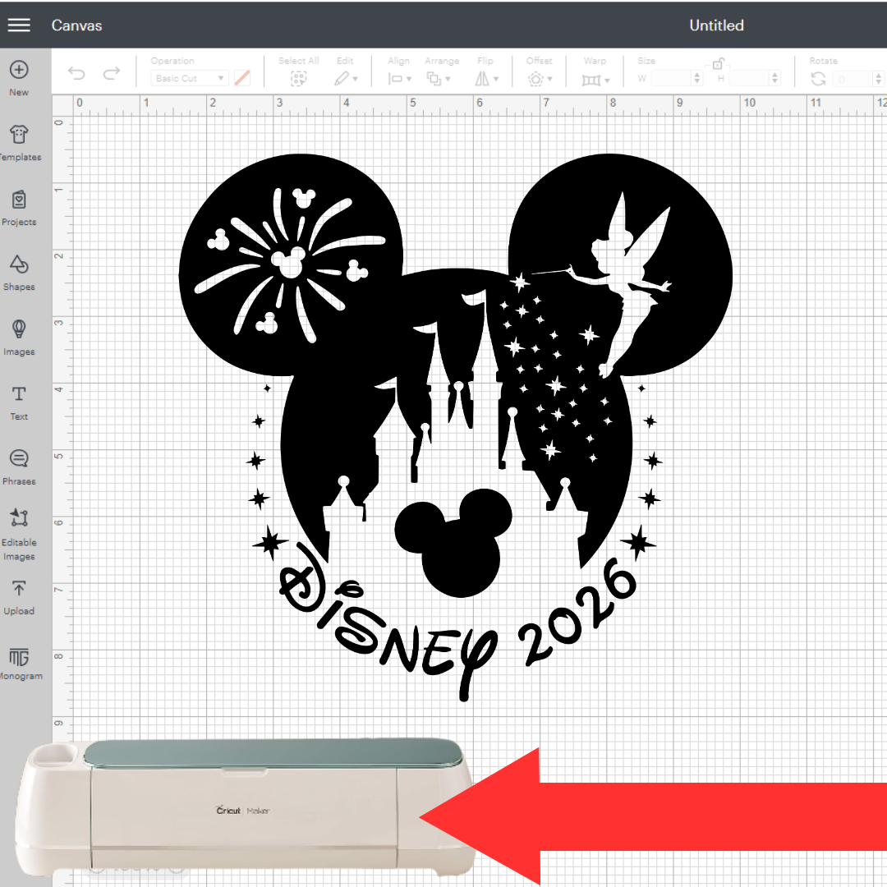The height and width of the screenshot is (887, 887).
Task: Click the Upload sidebar button
Action: tap(19, 598)
